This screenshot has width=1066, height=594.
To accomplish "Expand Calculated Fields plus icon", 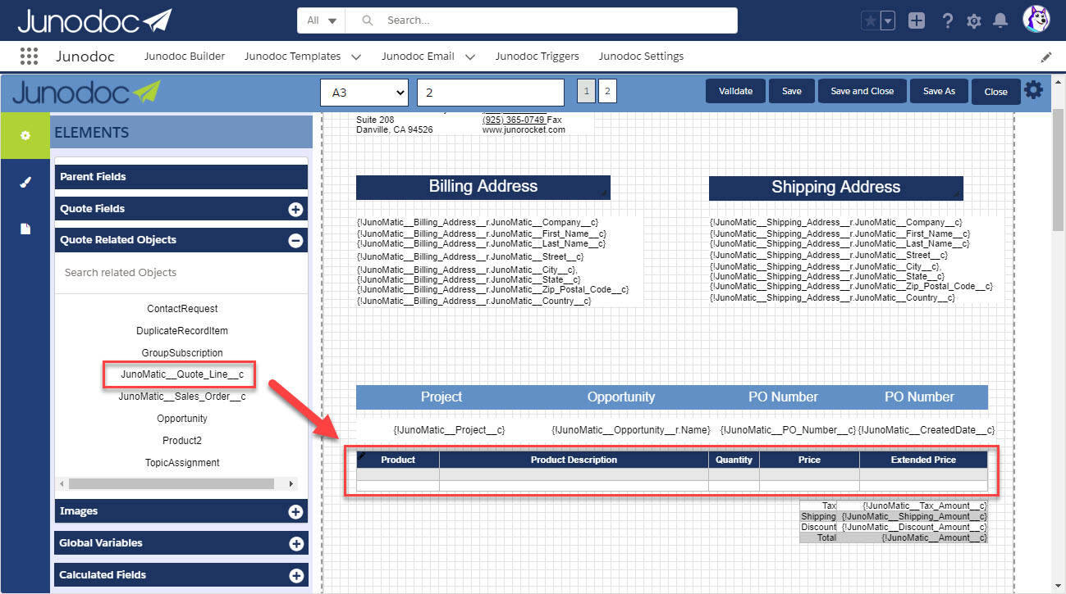I will [295, 575].
